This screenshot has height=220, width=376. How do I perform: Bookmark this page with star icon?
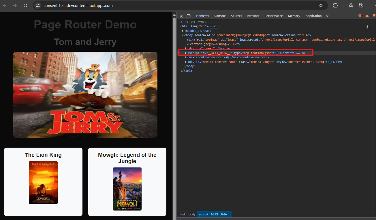coord(321,5)
